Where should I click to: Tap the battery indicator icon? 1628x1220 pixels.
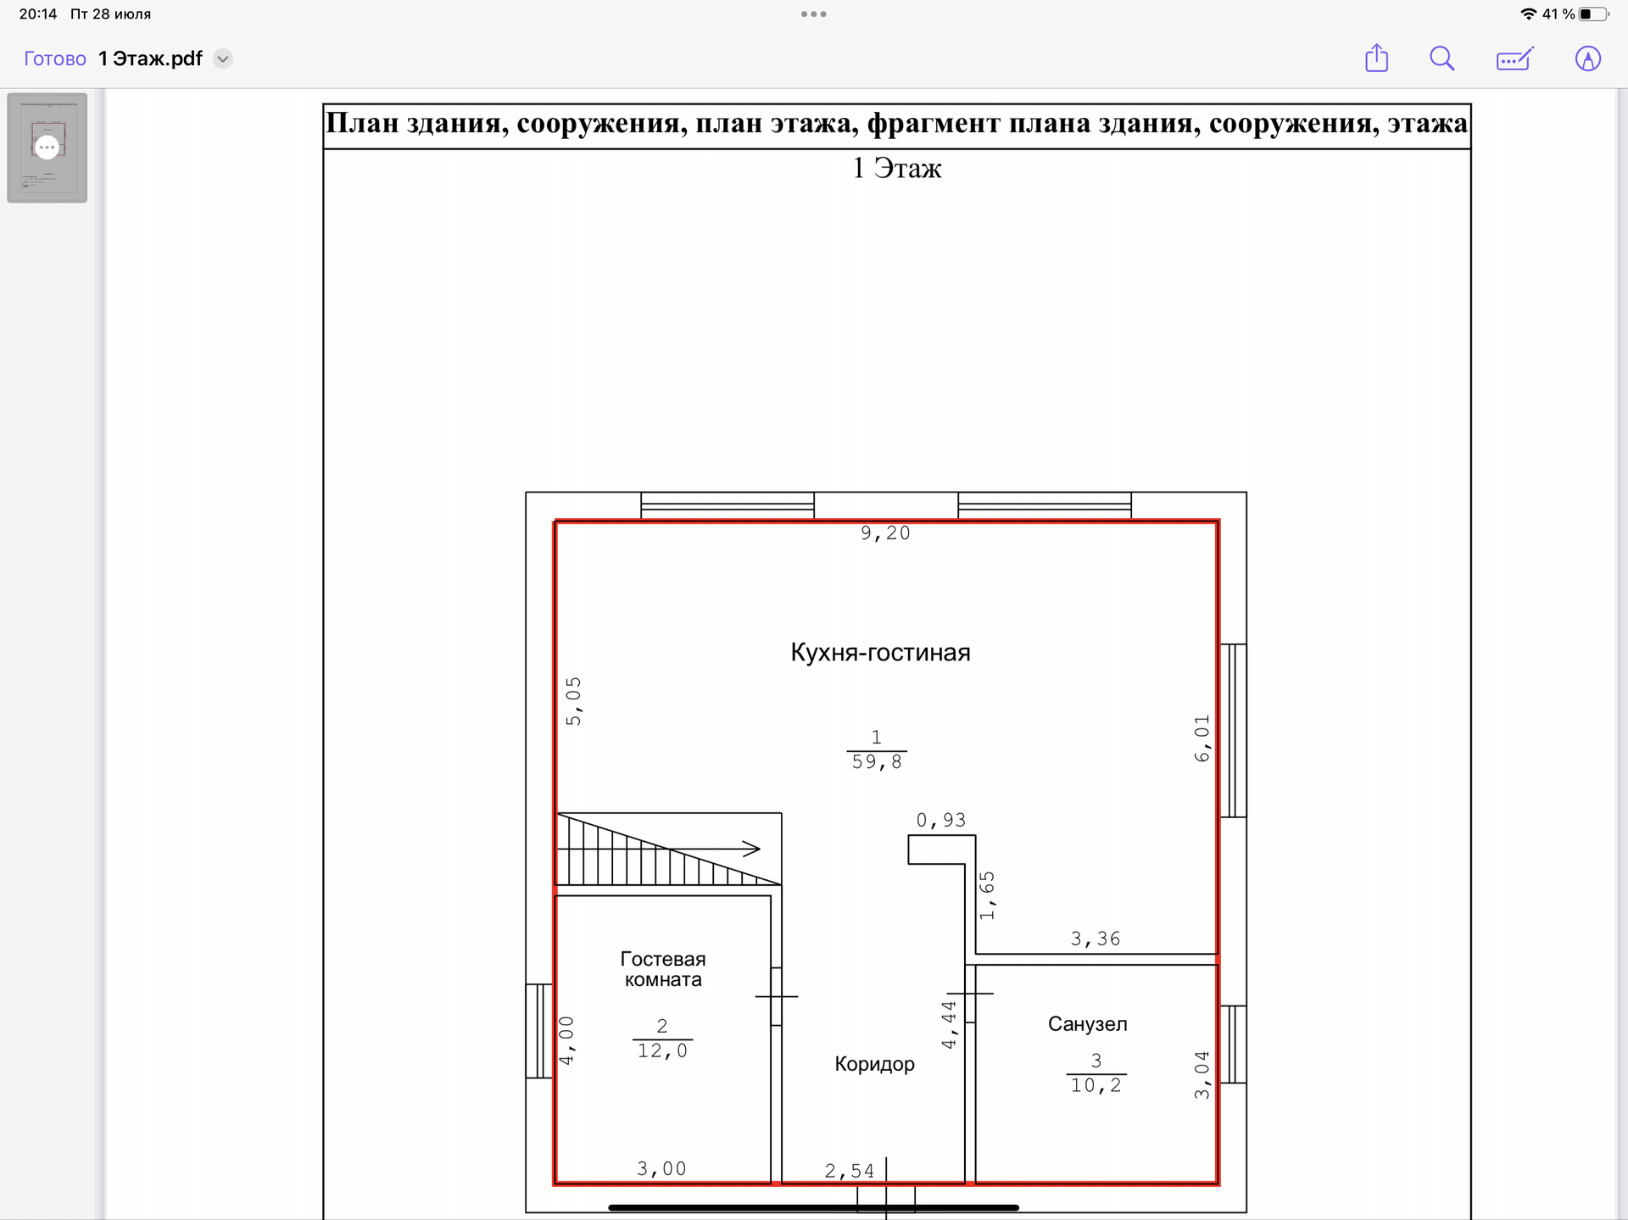pyautogui.click(x=1592, y=14)
